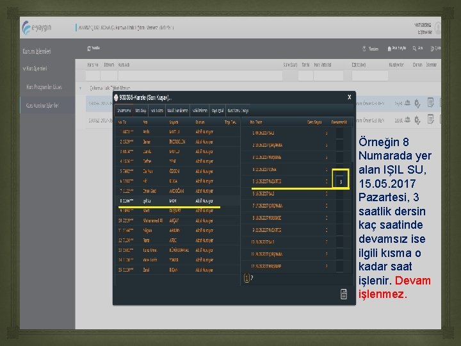
Task: Click the İşlemler column header in main table
Action: point(432,65)
